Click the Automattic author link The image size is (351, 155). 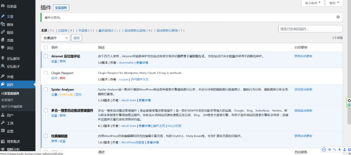tap(126, 63)
